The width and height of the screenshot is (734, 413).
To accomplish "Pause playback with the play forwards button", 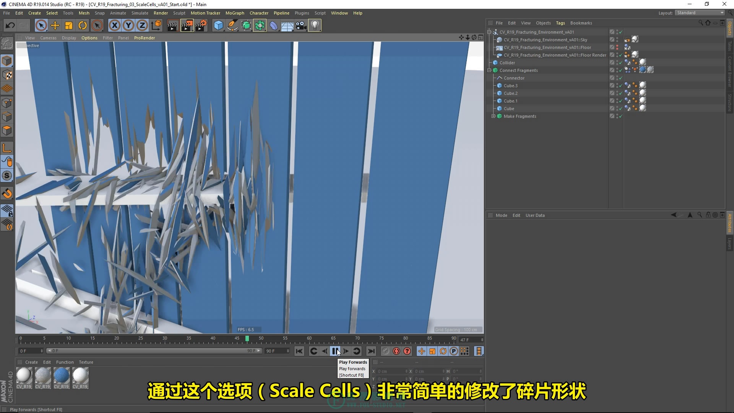I will click(x=335, y=351).
